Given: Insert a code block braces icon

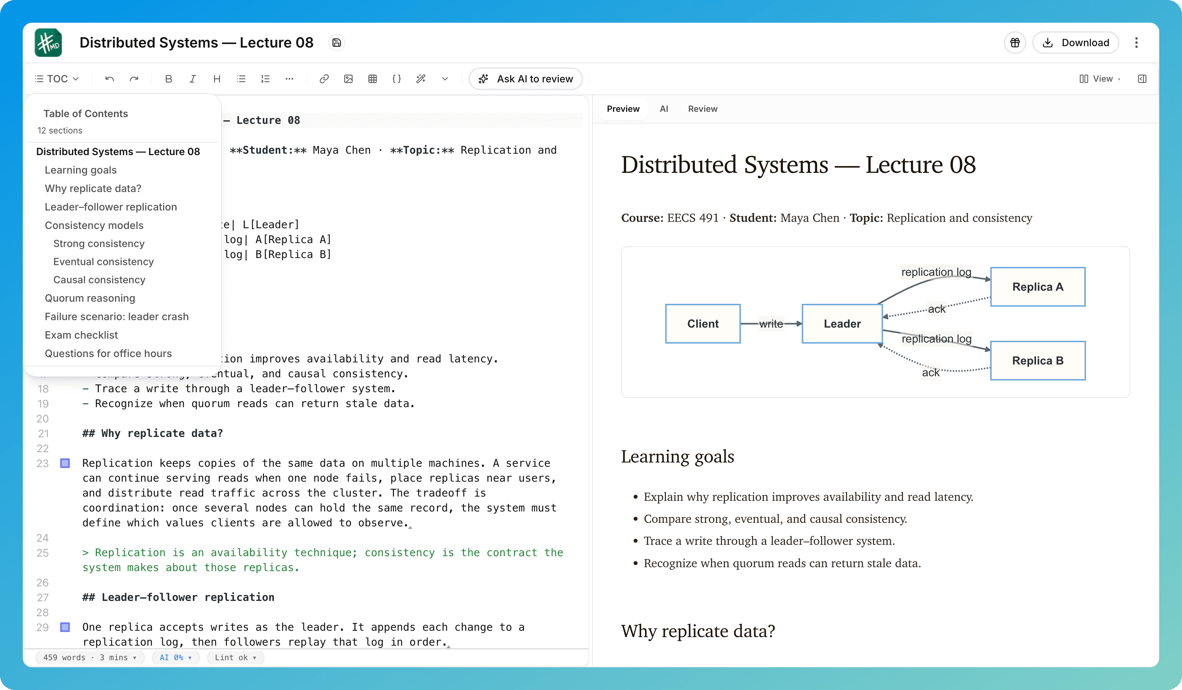Looking at the screenshot, I should click(397, 79).
